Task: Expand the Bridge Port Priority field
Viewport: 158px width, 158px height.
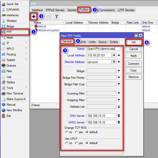Action: 119,77
